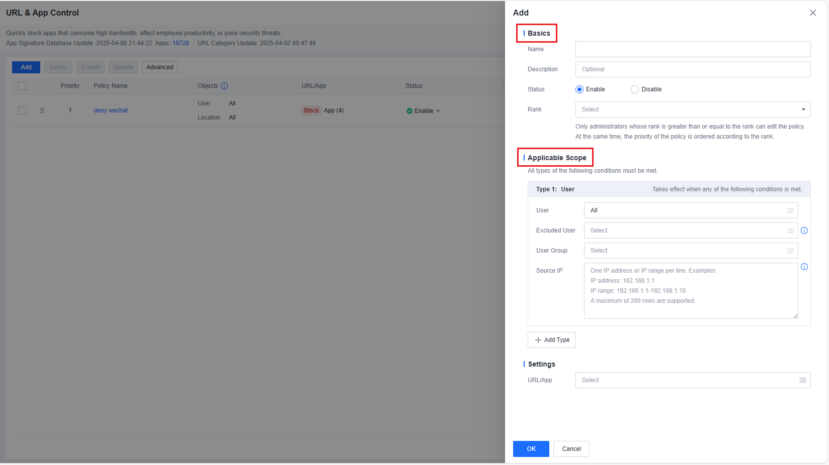The height and width of the screenshot is (465, 829).
Task: Click the Settings section heading
Action: click(542, 364)
